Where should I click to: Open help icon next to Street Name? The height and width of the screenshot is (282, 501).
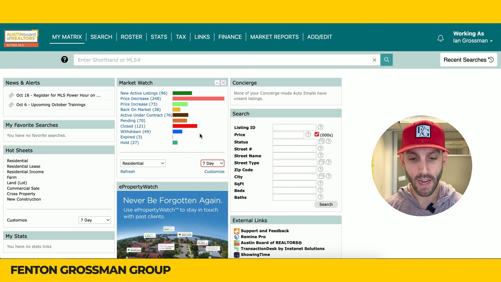(x=320, y=155)
